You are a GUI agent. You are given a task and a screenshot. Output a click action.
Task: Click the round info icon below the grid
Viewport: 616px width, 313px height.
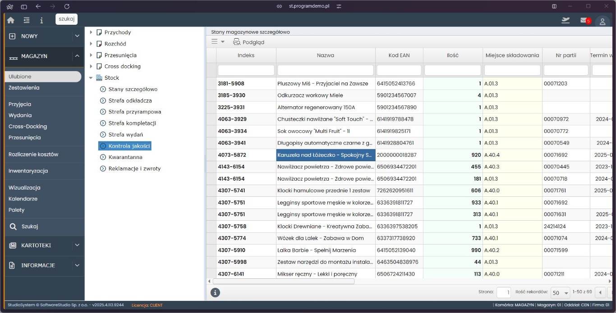pyautogui.click(x=216, y=293)
